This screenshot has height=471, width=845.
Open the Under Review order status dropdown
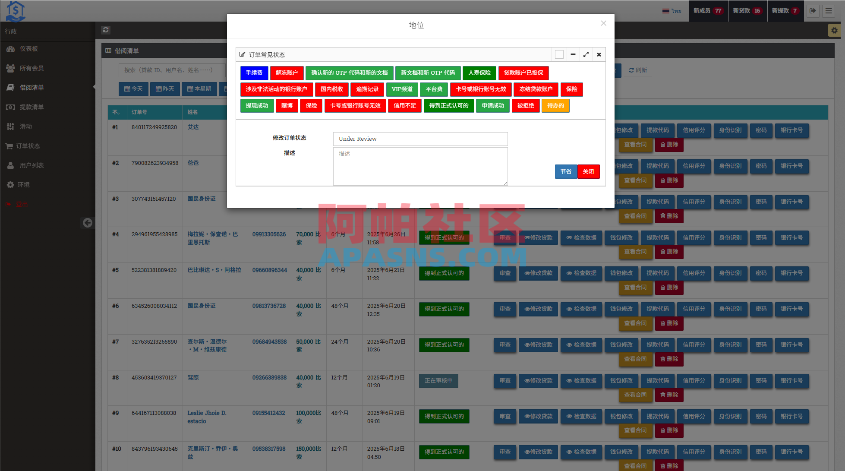pyautogui.click(x=420, y=139)
